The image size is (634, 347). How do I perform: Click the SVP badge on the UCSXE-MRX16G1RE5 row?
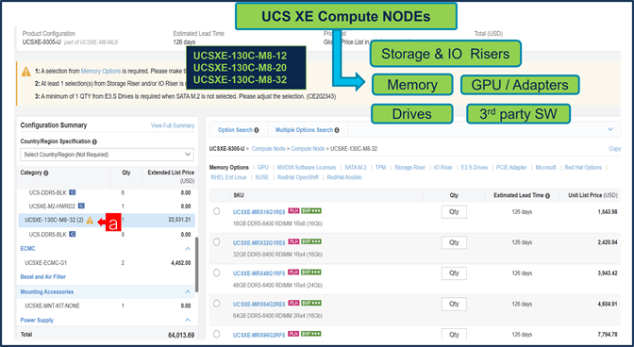(x=311, y=211)
